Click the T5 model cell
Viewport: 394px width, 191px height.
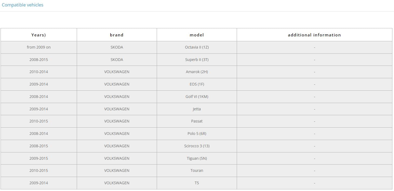point(197,183)
